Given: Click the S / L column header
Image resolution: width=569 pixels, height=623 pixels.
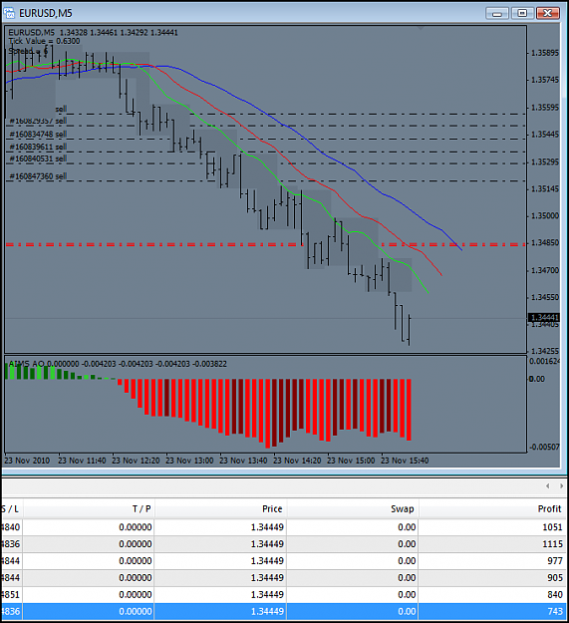Looking at the screenshot, I should 10,509.
